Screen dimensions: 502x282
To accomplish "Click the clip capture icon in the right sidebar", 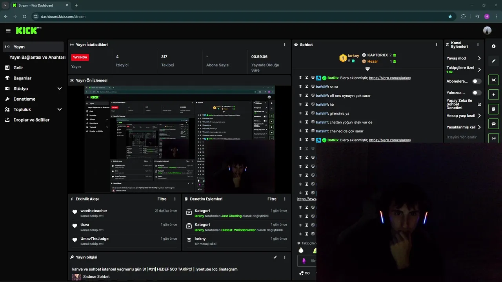I will pos(493,80).
